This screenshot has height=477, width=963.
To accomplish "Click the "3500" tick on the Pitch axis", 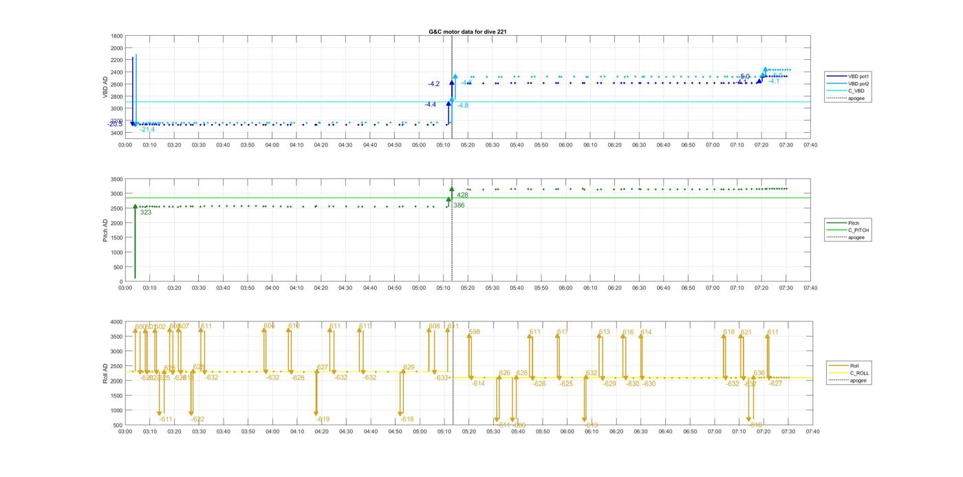I will pyautogui.click(x=117, y=179).
